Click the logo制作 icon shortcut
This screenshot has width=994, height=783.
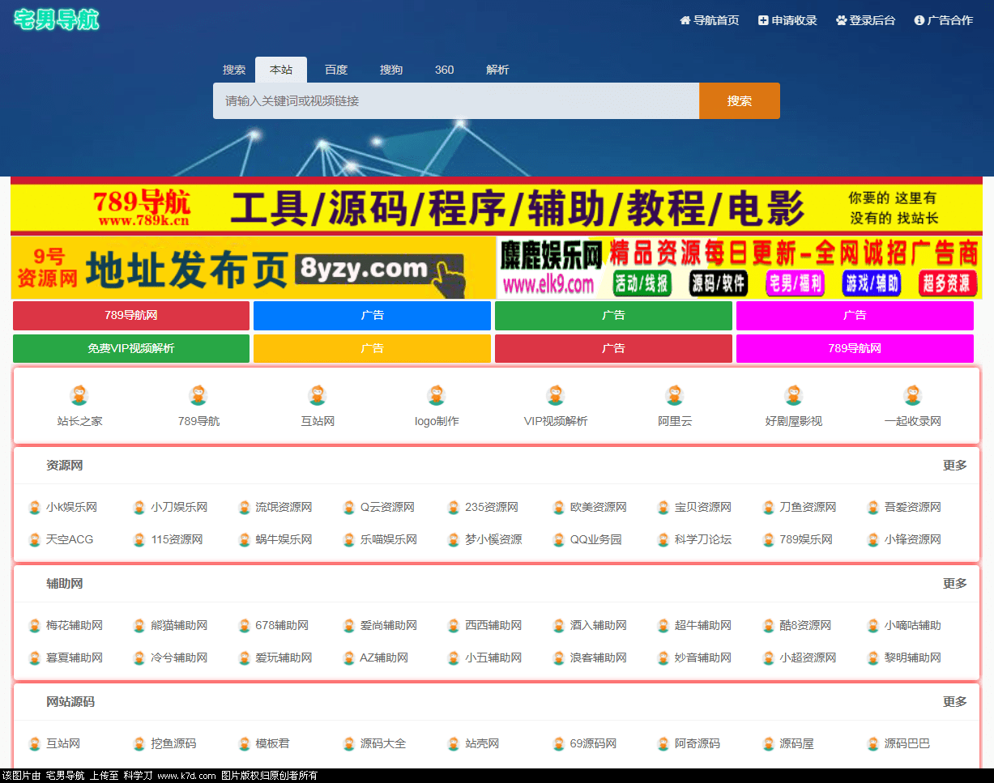point(437,395)
